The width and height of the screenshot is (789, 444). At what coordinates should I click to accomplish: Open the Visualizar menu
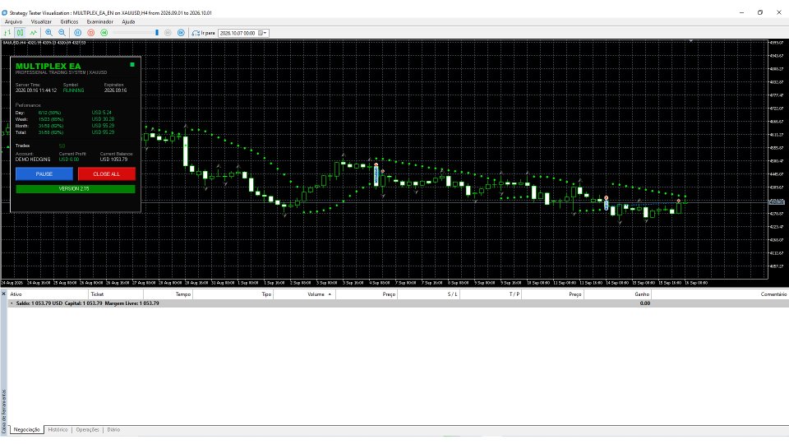click(x=41, y=21)
